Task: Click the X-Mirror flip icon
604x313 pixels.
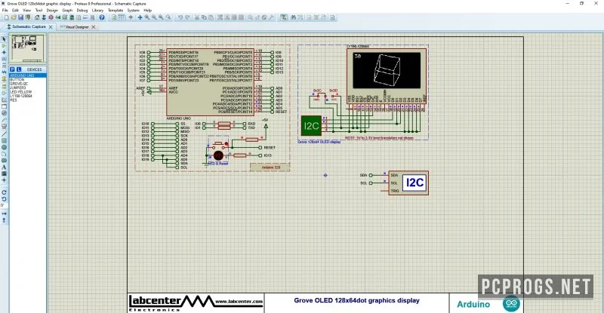Action: pyautogui.click(x=4, y=213)
